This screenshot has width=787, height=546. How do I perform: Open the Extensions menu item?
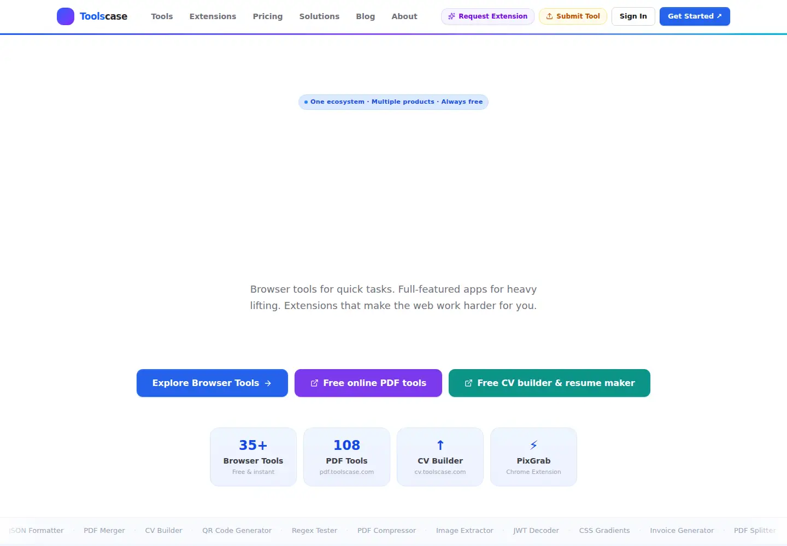point(213,16)
